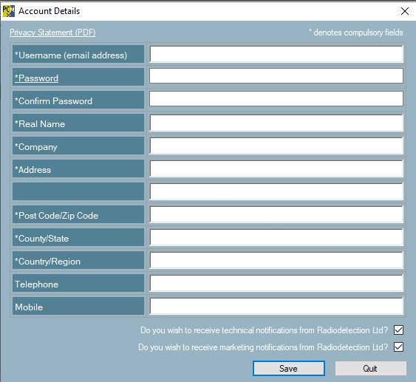Click inside the Mobile number field
The height and width of the screenshot is (382, 416).
pos(276,306)
